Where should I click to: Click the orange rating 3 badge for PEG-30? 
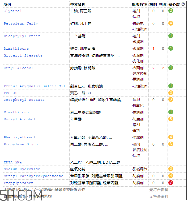pos(171,93)
